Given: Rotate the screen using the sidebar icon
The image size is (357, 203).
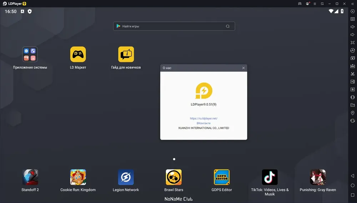Looking at the screenshot, I should click(352, 121).
